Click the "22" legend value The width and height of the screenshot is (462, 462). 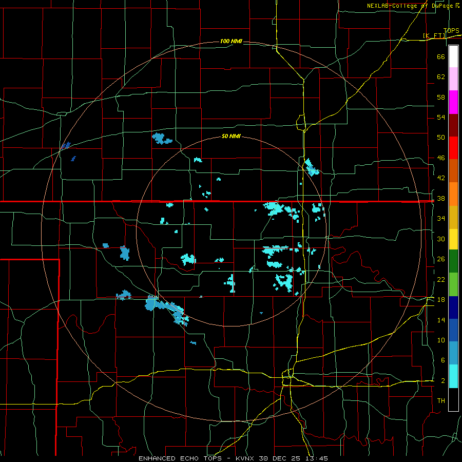click(x=441, y=279)
